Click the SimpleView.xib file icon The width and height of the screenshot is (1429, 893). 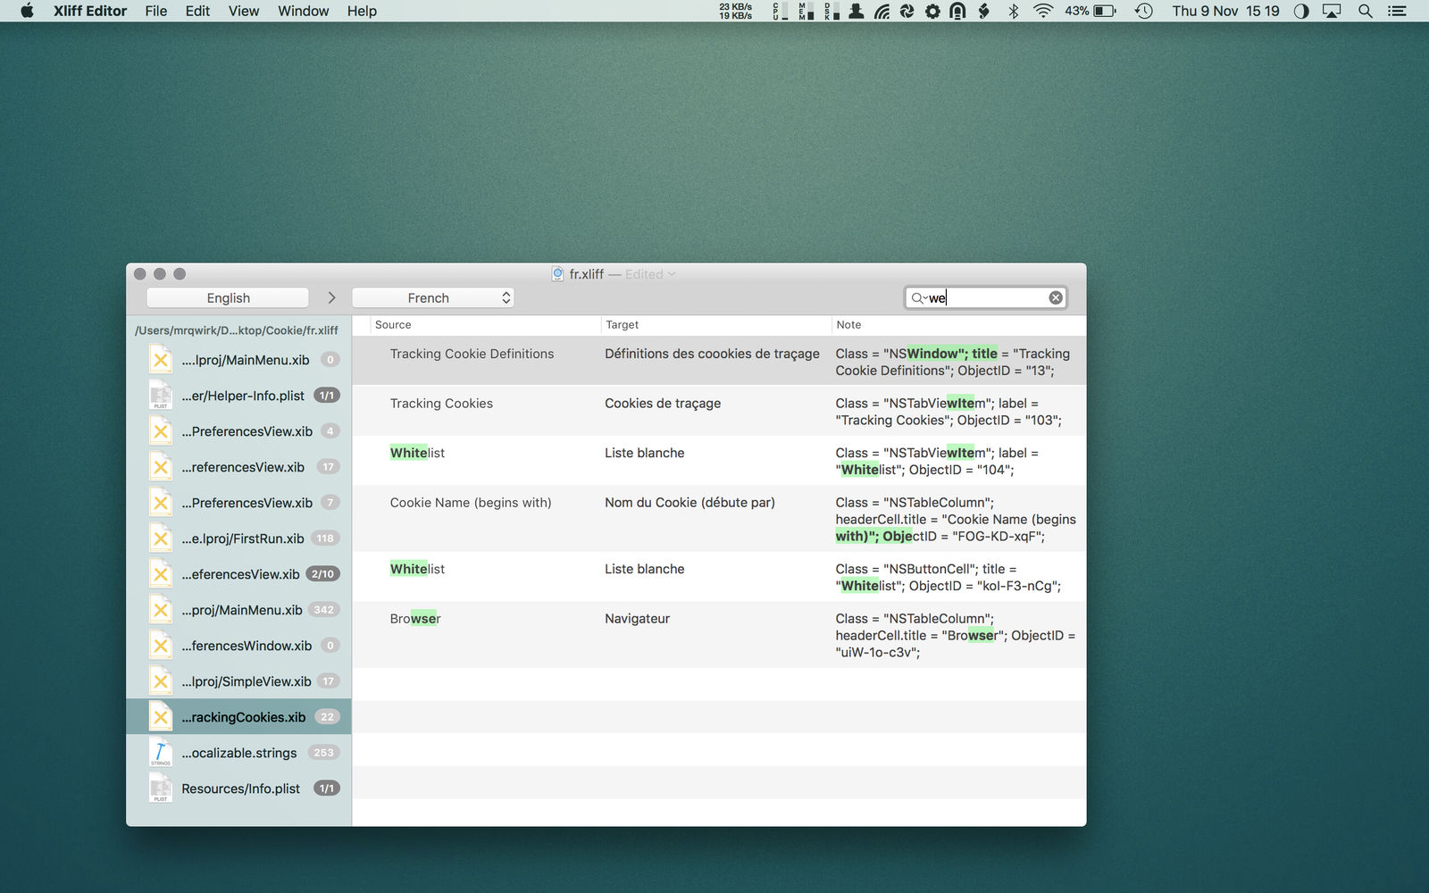pyautogui.click(x=161, y=681)
